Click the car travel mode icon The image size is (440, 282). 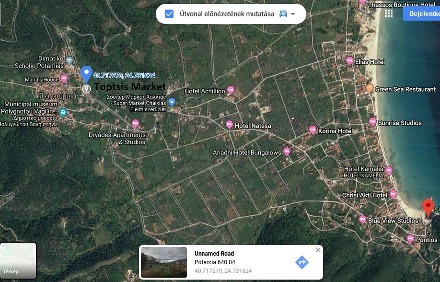(x=283, y=14)
